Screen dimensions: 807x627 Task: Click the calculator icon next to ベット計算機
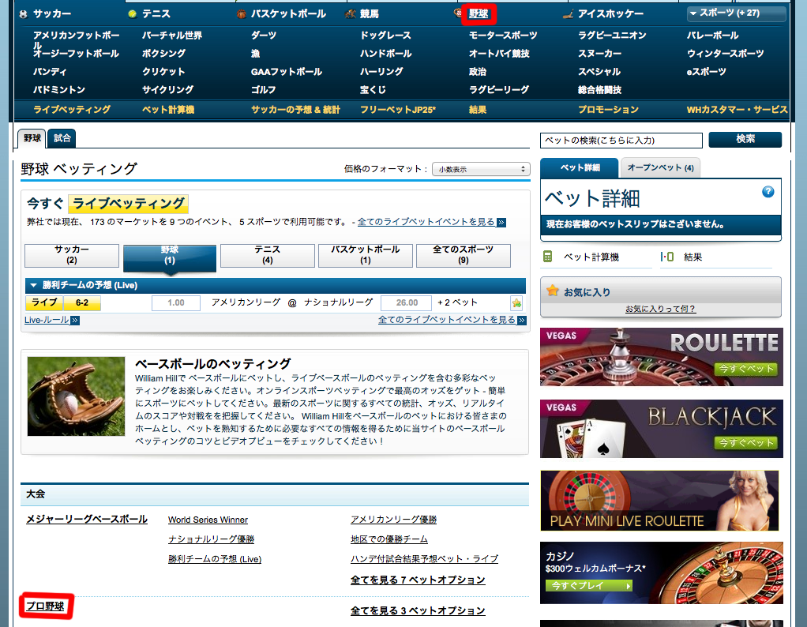(x=547, y=257)
